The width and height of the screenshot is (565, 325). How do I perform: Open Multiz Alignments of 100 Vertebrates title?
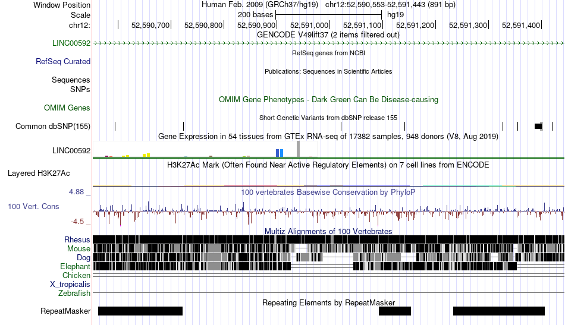[x=328, y=232]
